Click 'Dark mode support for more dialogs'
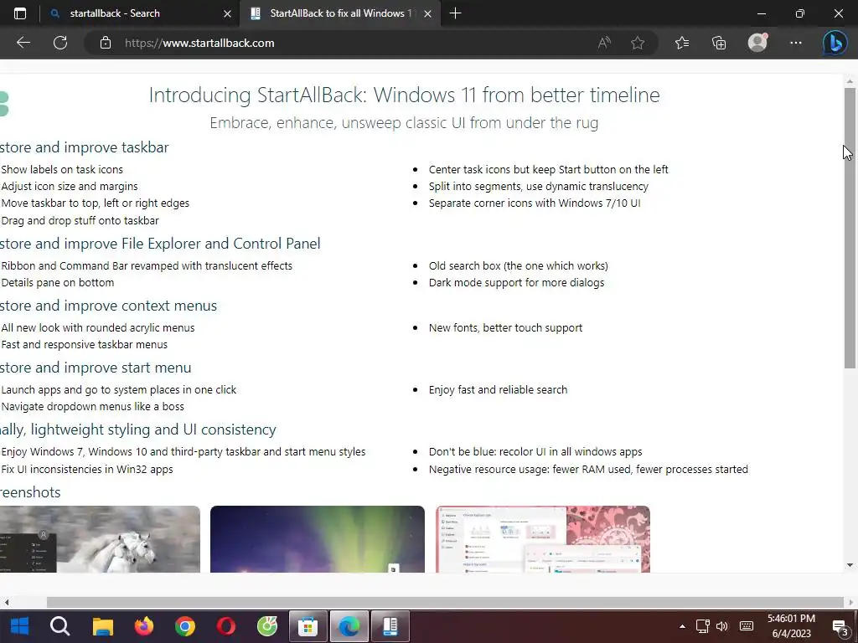 (516, 283)
